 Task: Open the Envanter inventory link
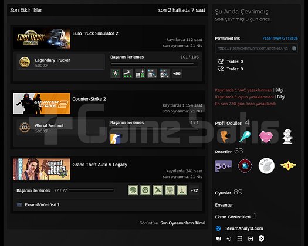coord(224,205)
